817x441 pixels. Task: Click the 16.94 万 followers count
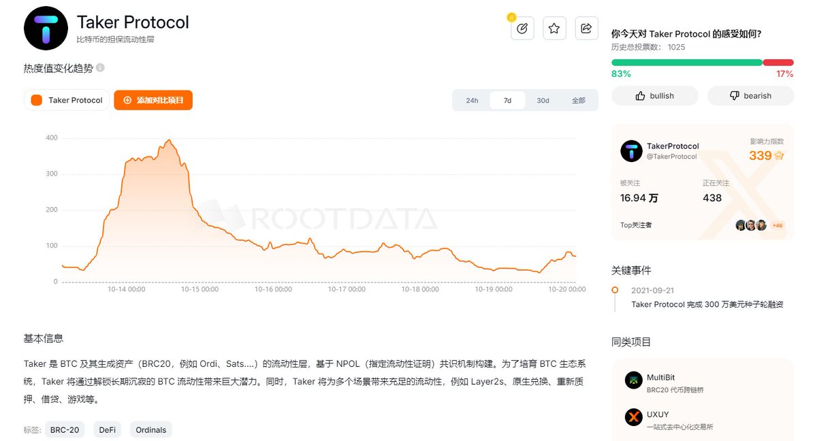(639, 198)
